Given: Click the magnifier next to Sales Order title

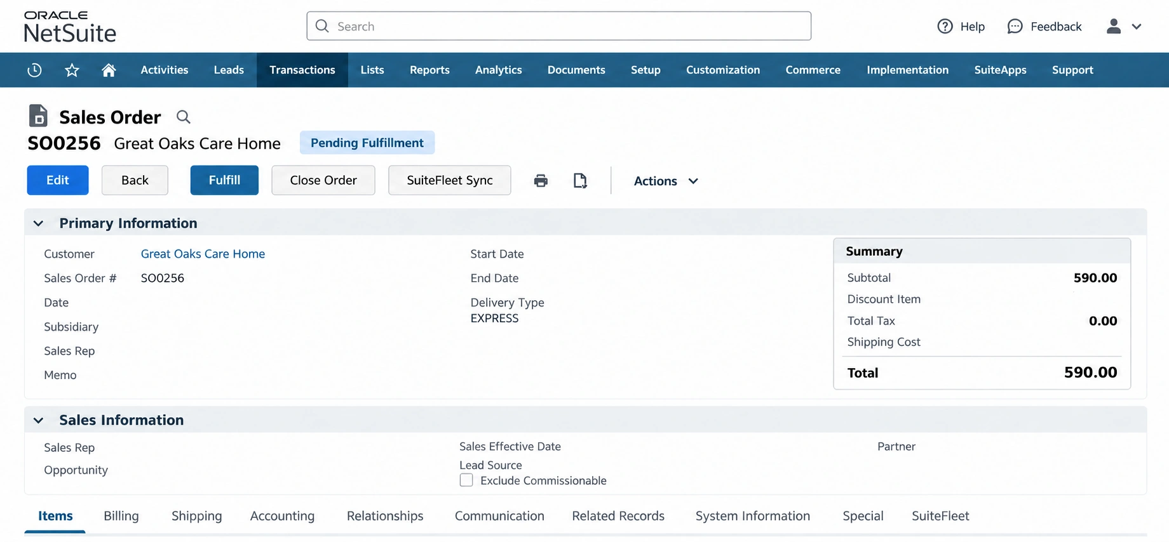Looking at the screenshot, I should tap(183, 117).
